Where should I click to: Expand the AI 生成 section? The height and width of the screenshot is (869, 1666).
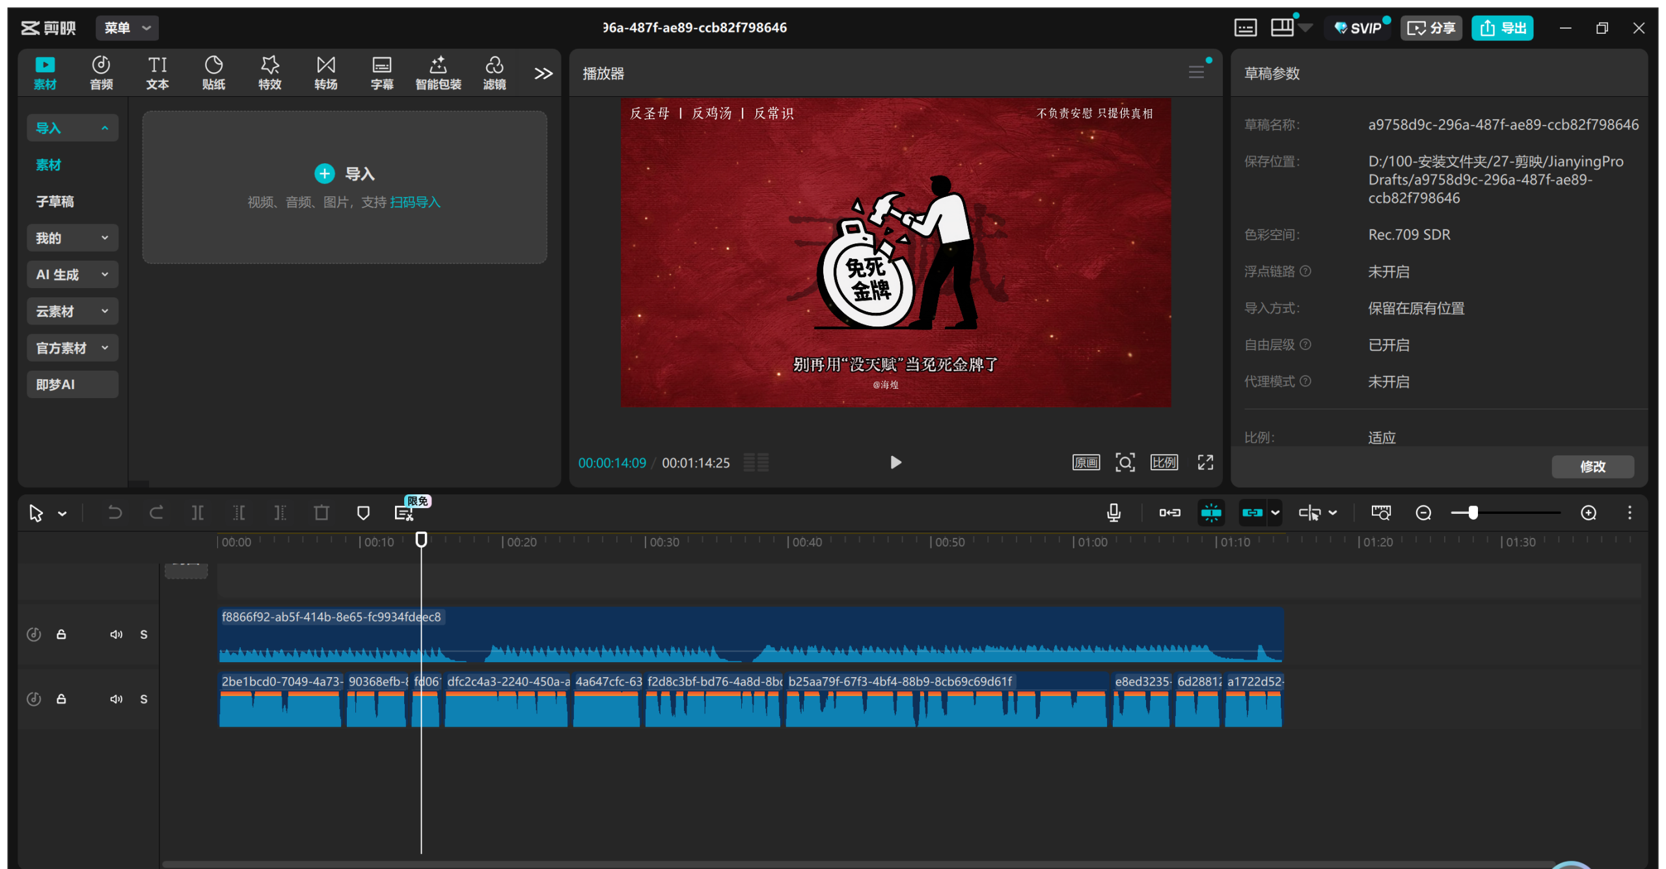72,274
